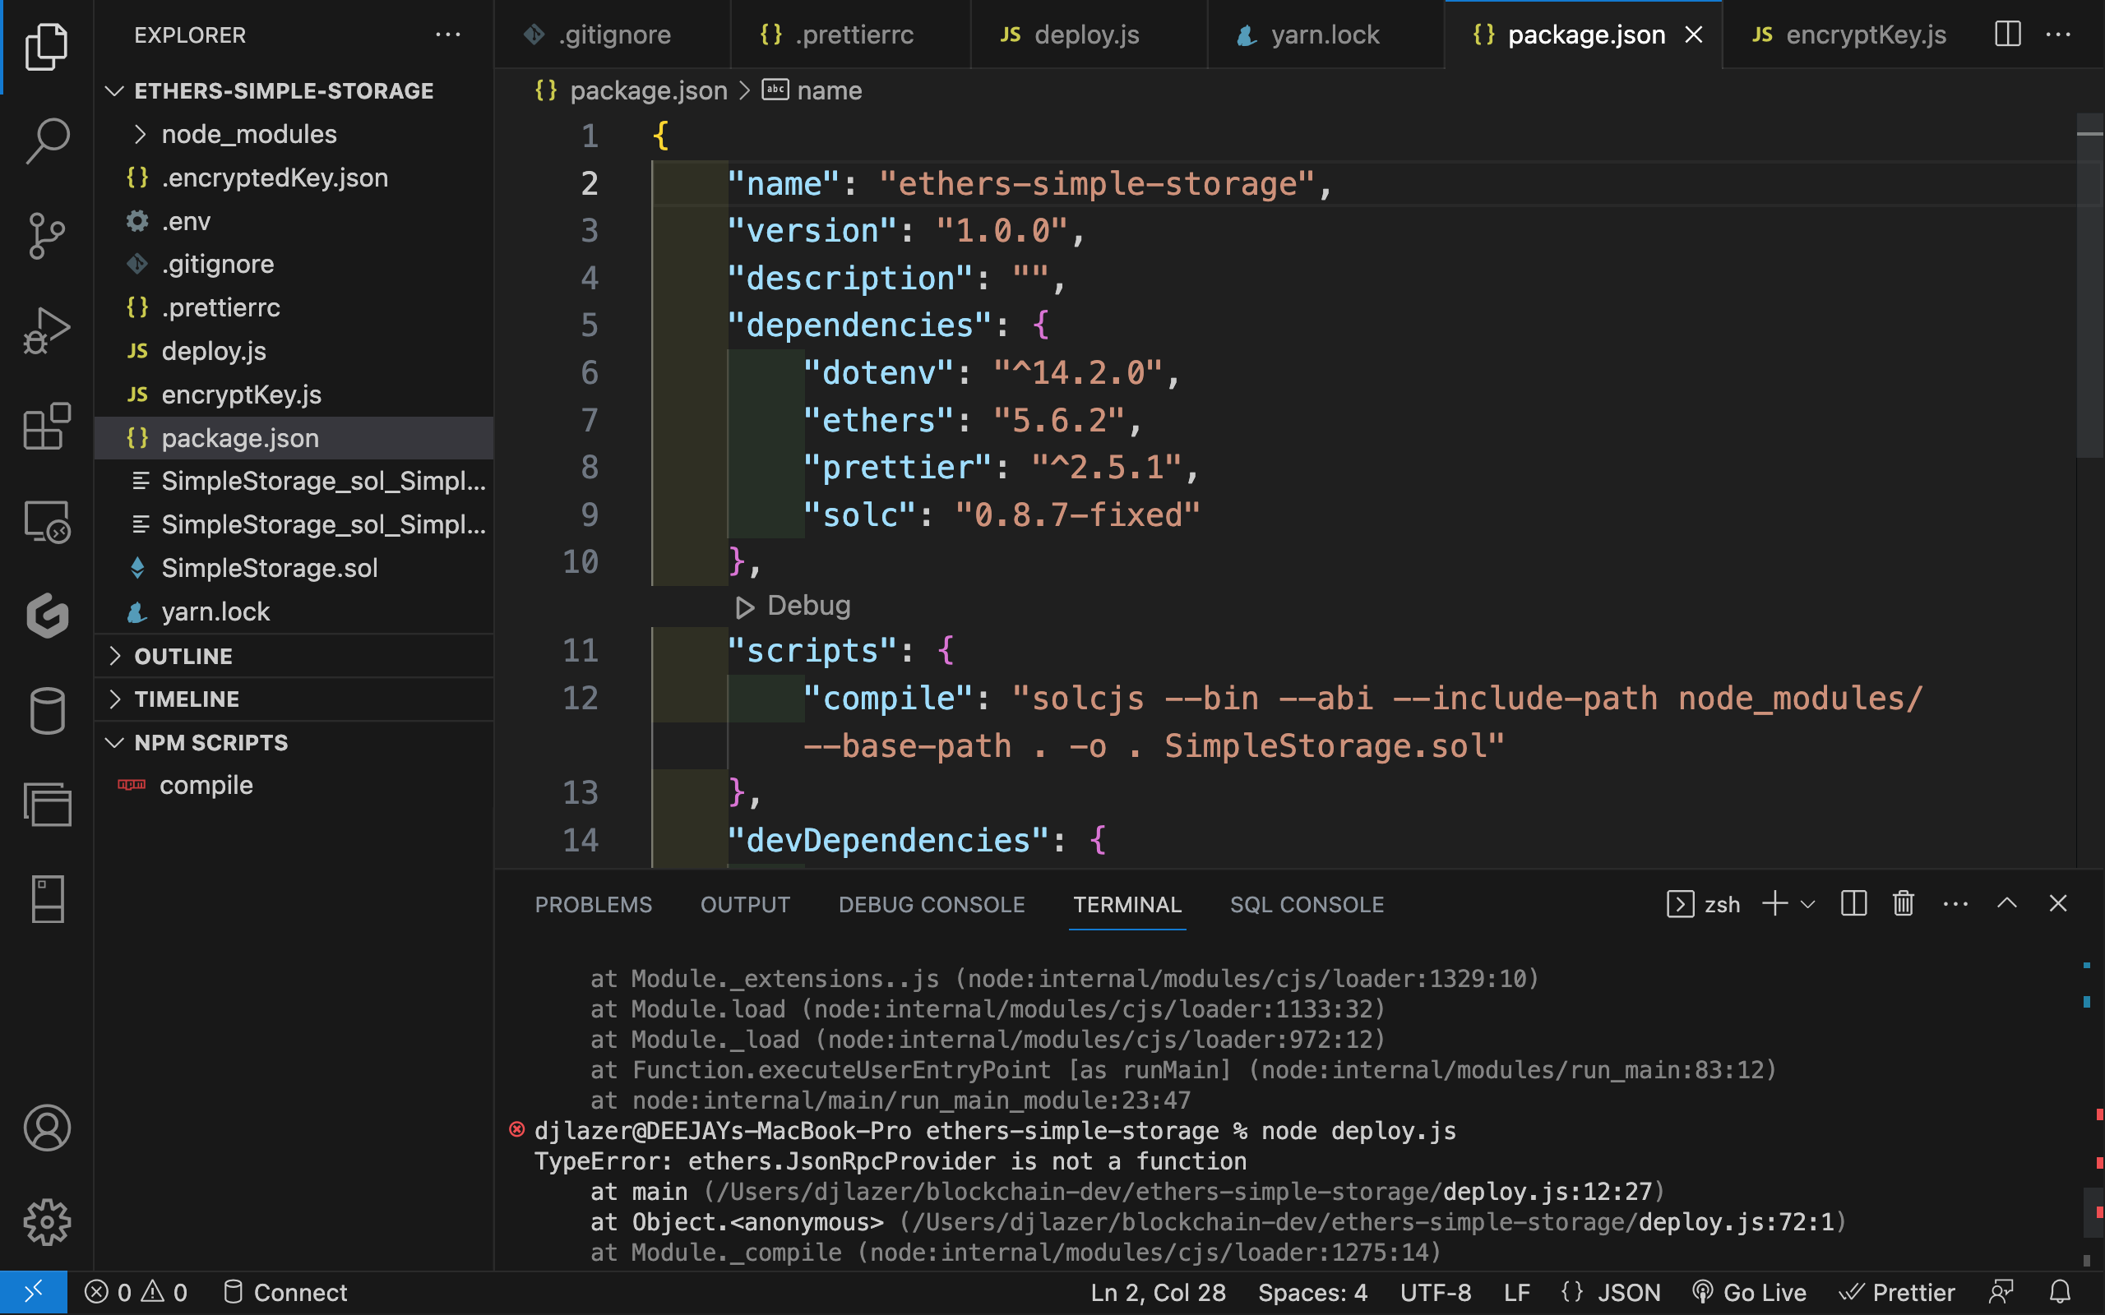Toggle panel maximize with chevron icon

pos(2006,902)
